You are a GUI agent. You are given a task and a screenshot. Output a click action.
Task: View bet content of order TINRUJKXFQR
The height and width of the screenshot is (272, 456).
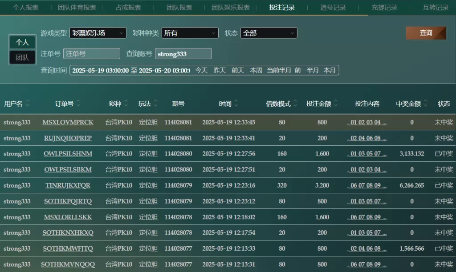[367, 185]
